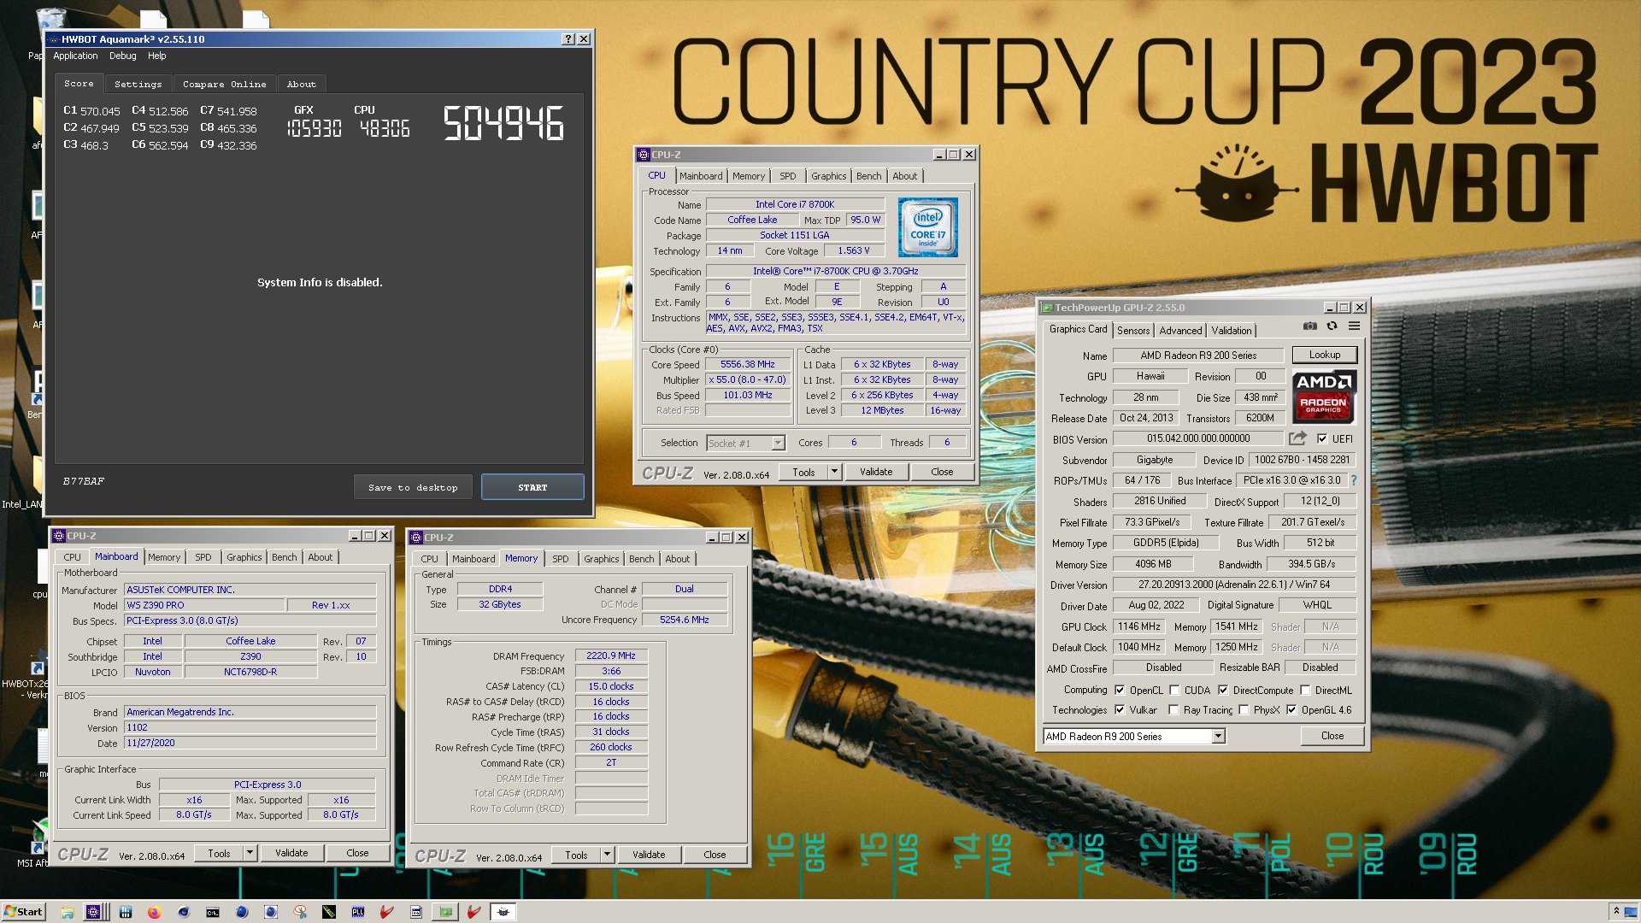Expand Tools arrow in CPU-Z Mainboard window
This screenshot has height=923, width=1641.
point(250,853)
